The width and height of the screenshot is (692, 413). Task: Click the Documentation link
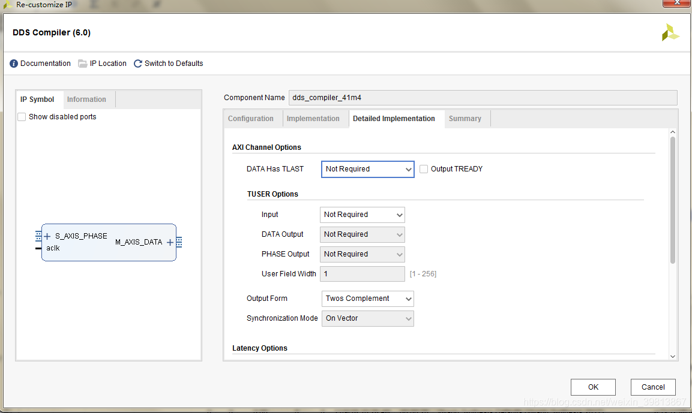pyautogui.click(x=46, y=64)
